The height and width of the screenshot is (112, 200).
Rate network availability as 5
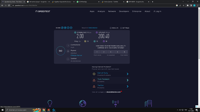[124, 52]
